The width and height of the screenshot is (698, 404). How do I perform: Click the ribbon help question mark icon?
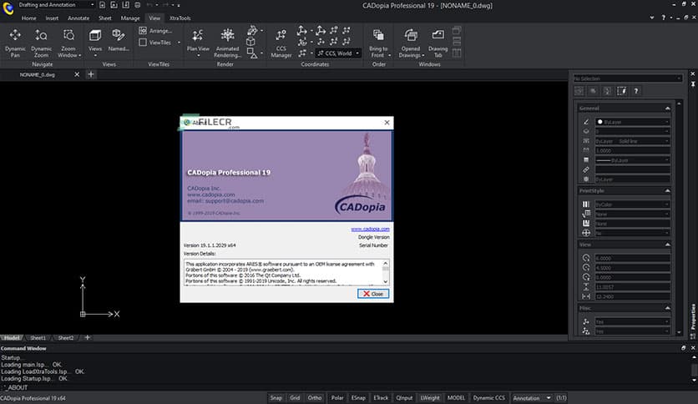(663, 18)
